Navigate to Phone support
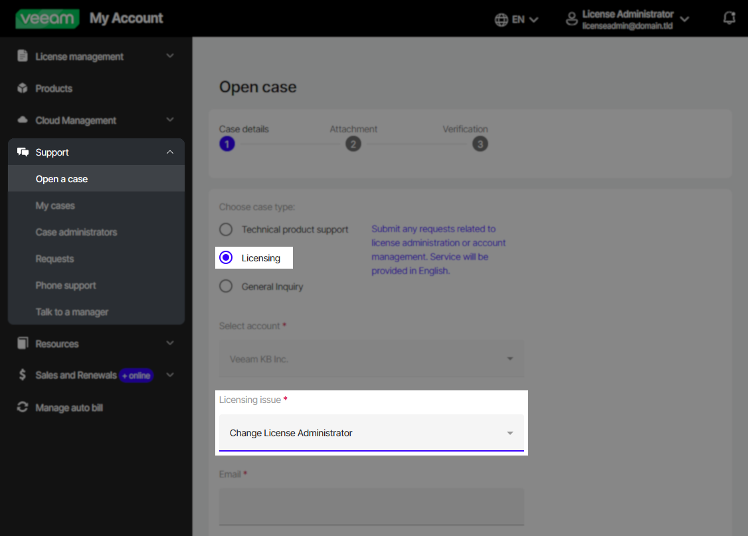The height and width of the screenshot is (536, 748). 66,285
